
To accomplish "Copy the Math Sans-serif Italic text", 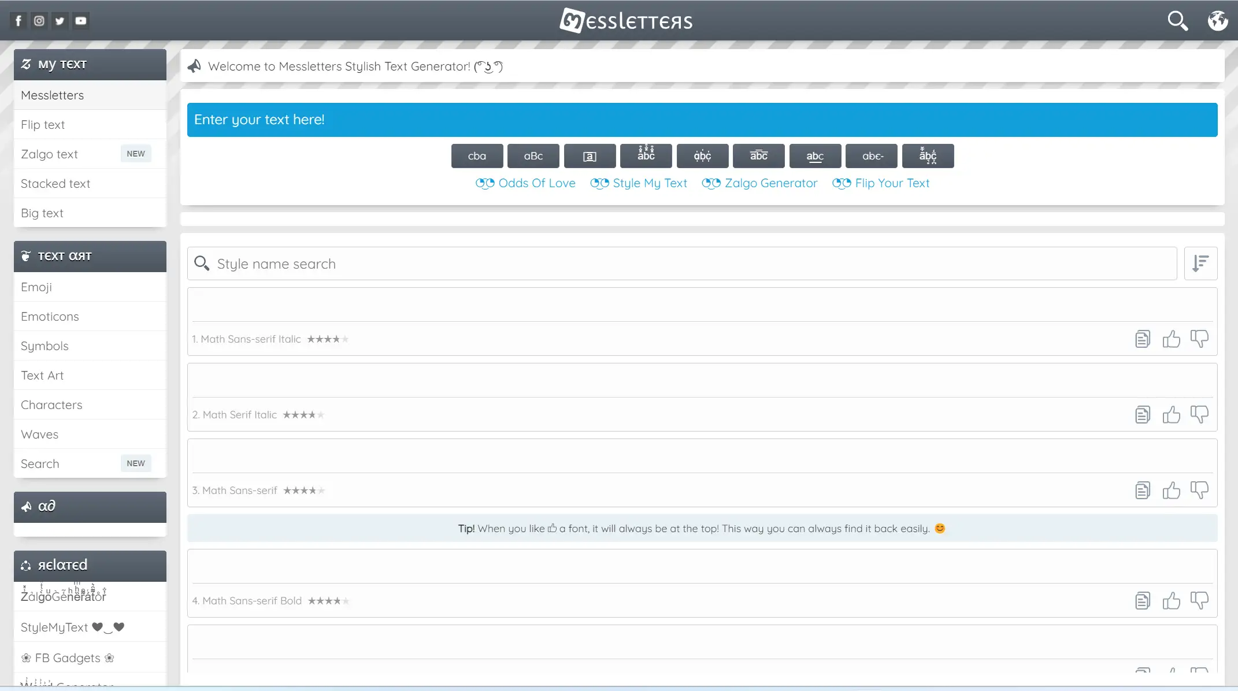I will click(x=1143, y=339).
